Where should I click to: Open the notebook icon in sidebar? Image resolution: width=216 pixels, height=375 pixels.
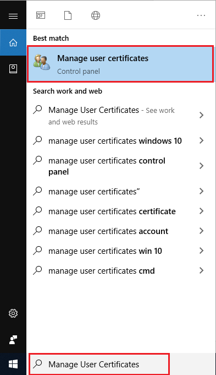click(13, 69)
